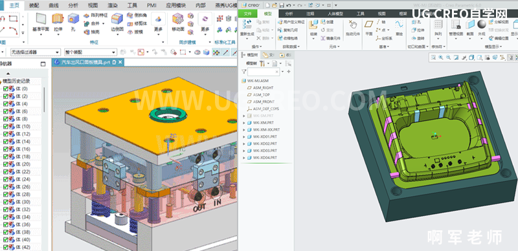Toggle the 体 (20) checkbox in navigator
The width and height of the screenshot is (518, 251).
(6, 164)
